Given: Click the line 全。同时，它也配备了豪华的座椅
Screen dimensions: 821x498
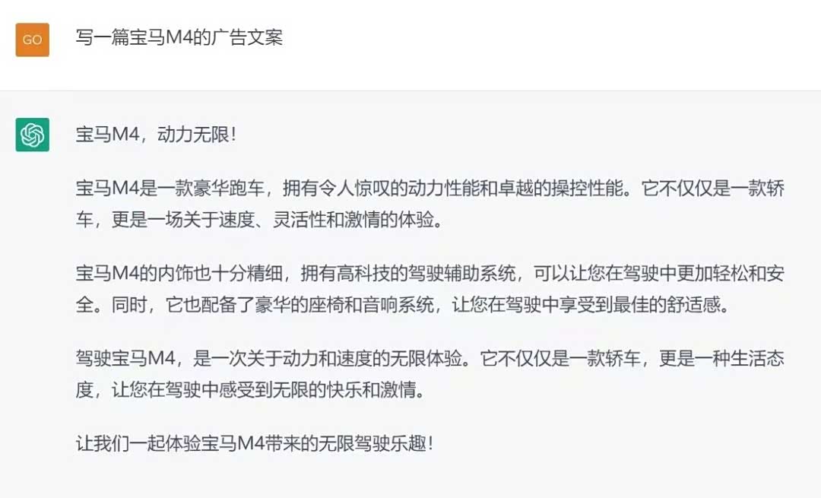Looking at the screenshot, I should pos(403,305).
